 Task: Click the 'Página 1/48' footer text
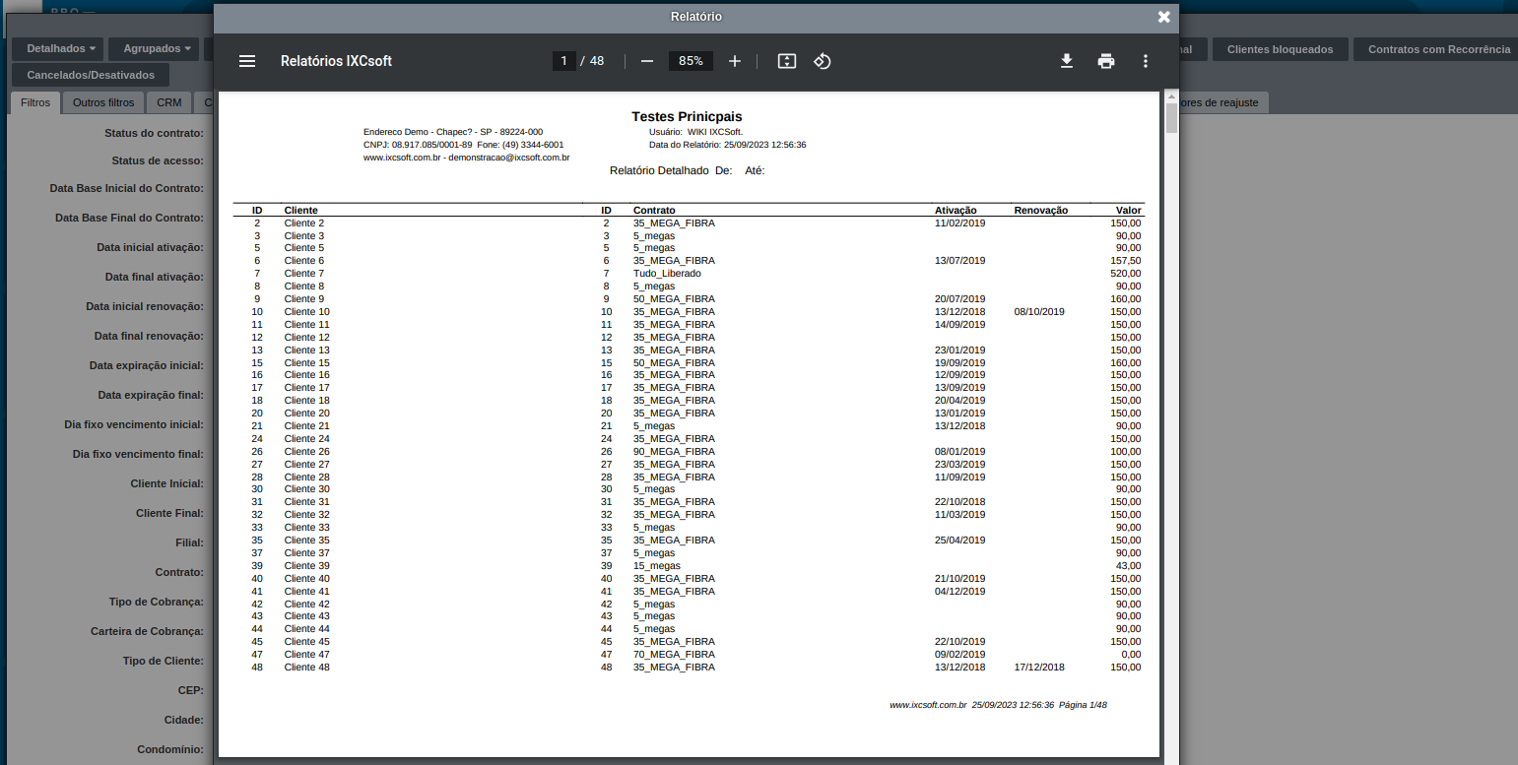coord(1084,705)
